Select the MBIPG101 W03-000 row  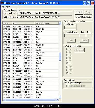tap(31, 50)
